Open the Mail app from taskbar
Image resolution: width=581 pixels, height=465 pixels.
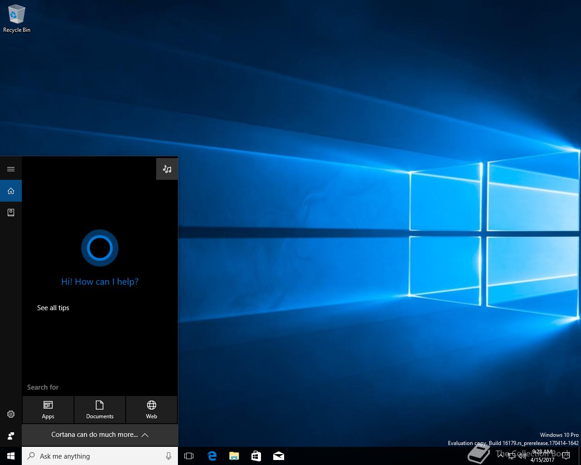click(x=278, y=456)
